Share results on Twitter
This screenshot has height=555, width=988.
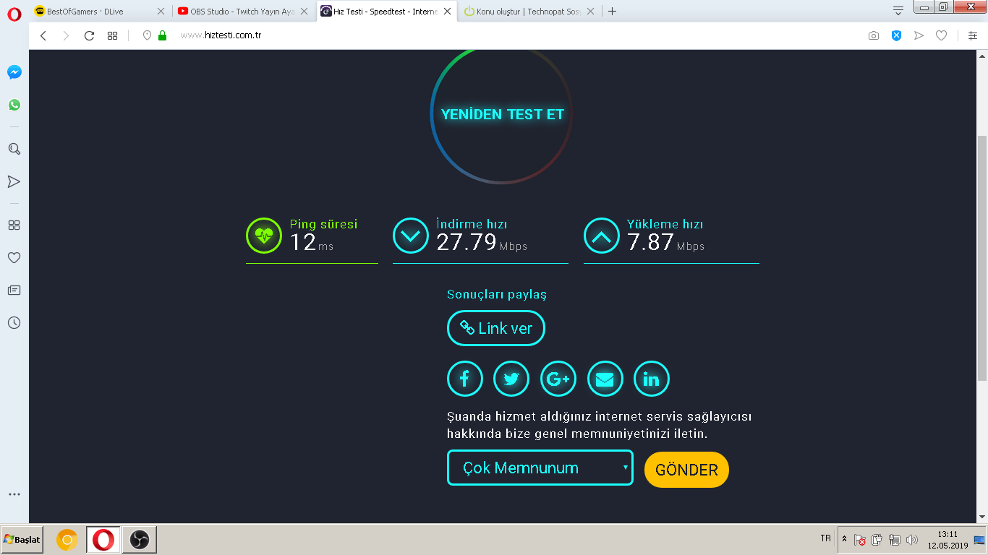pyautogui.click(x=511, y=379)
